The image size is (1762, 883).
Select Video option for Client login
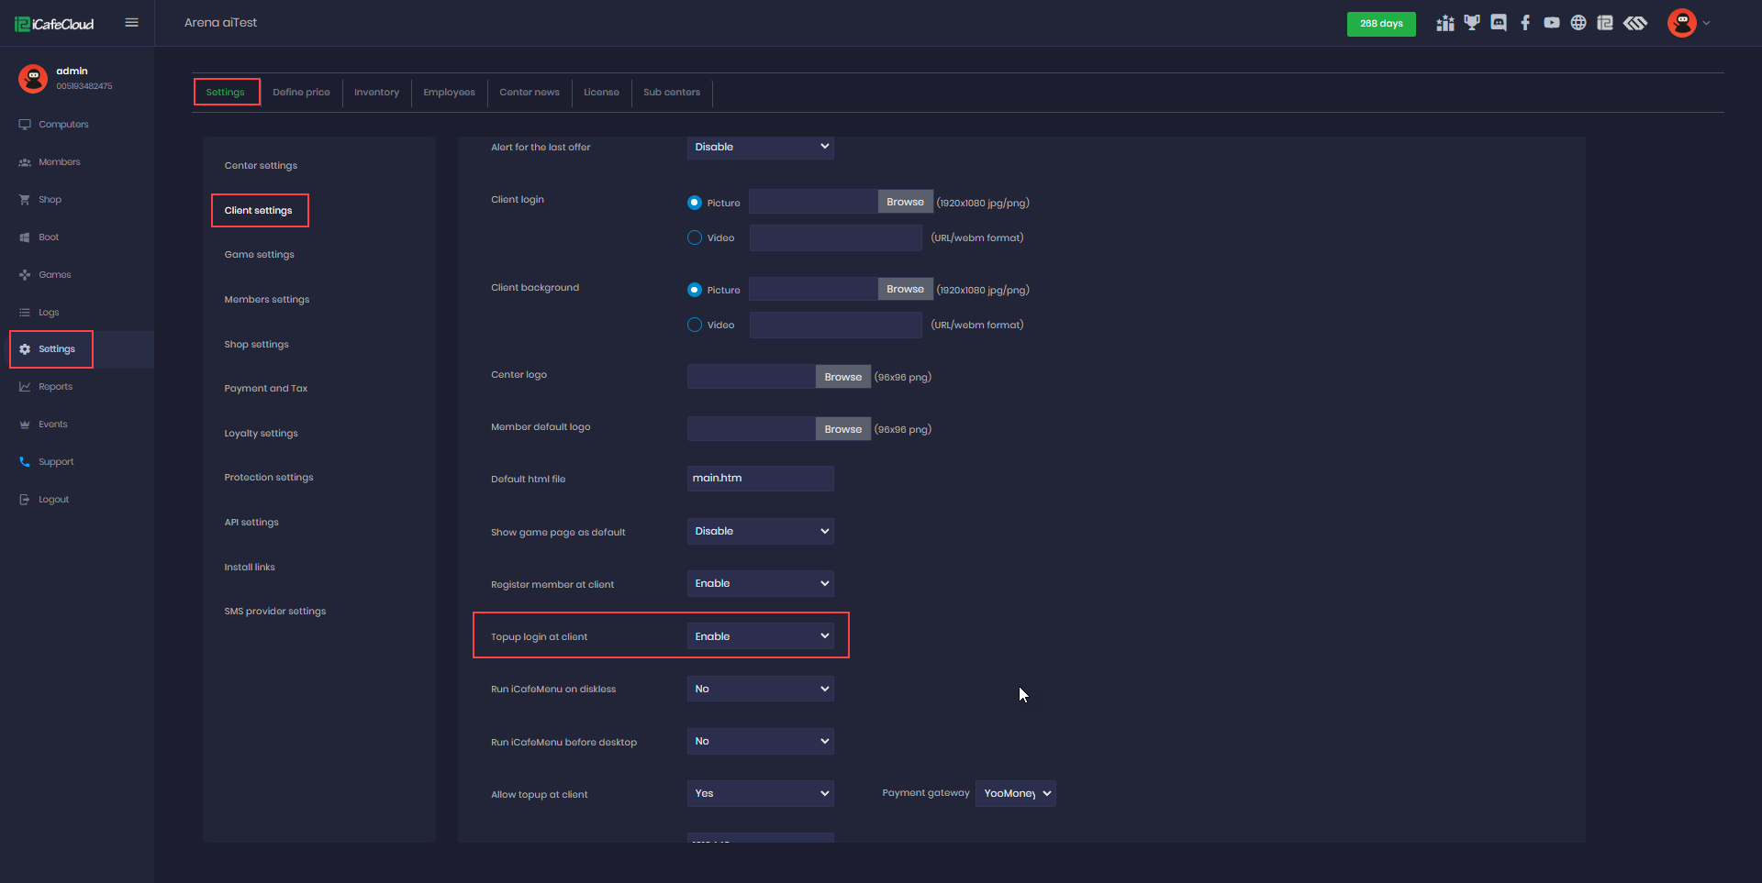(695, 237)
